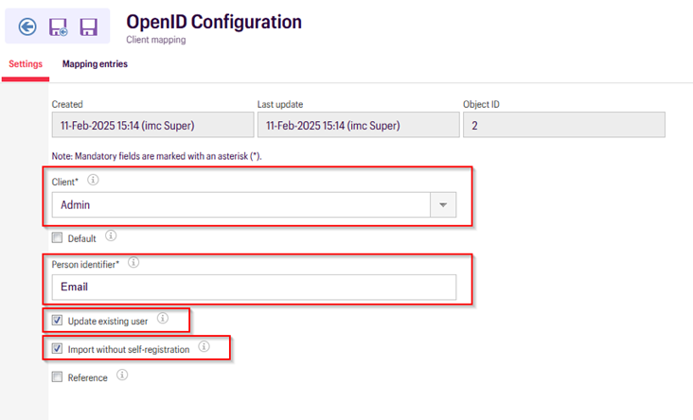Click the Object ID field
693x420 pixels.
[563, 125]
